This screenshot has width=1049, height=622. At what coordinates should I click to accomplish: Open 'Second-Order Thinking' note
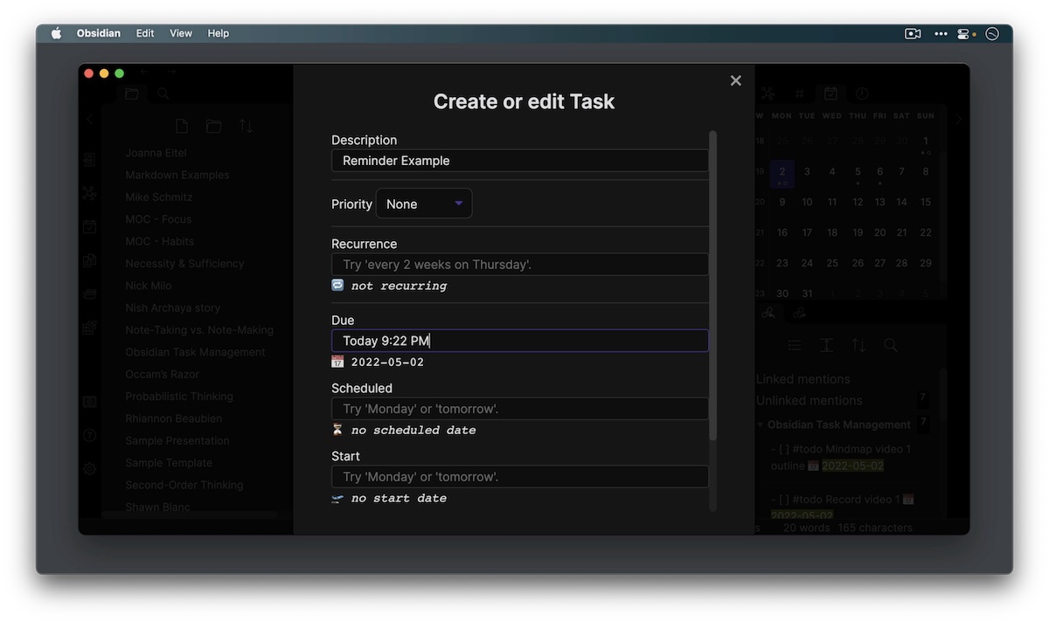184,485
